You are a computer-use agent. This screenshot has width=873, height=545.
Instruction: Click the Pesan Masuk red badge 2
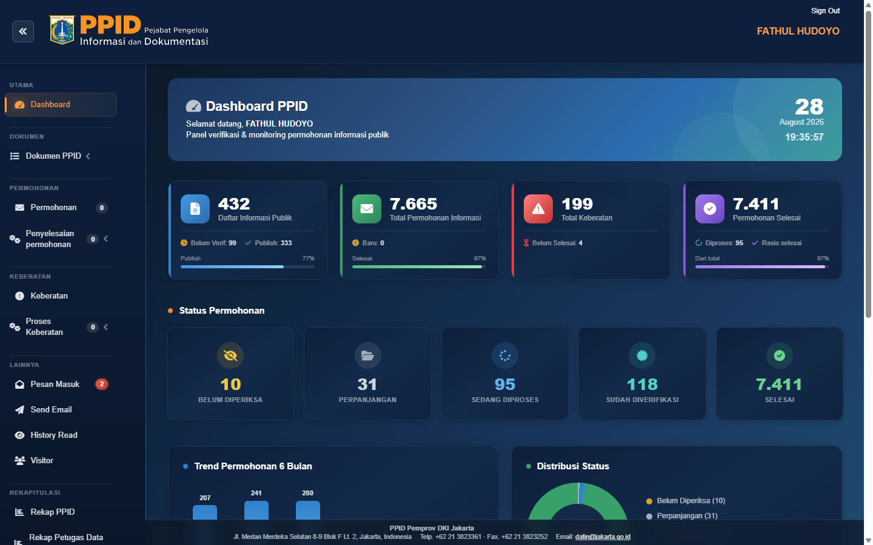click(102, 385)
